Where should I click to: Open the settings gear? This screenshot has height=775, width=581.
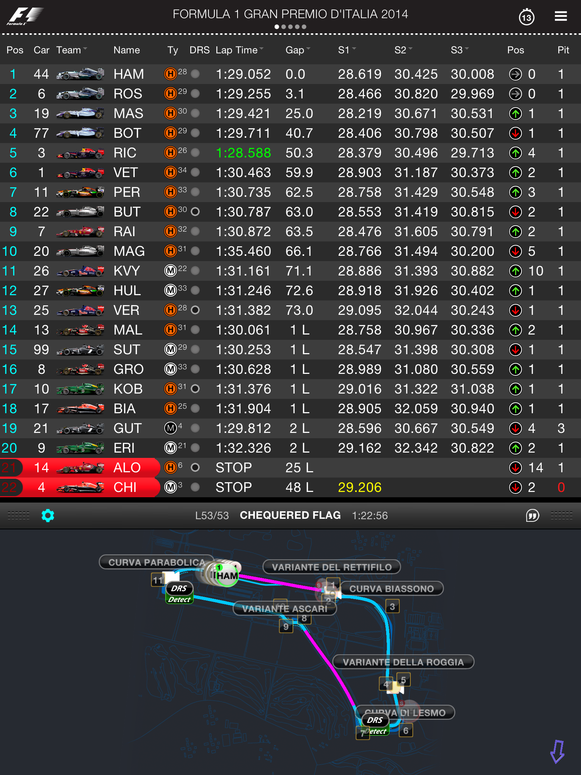click(48, 515)
